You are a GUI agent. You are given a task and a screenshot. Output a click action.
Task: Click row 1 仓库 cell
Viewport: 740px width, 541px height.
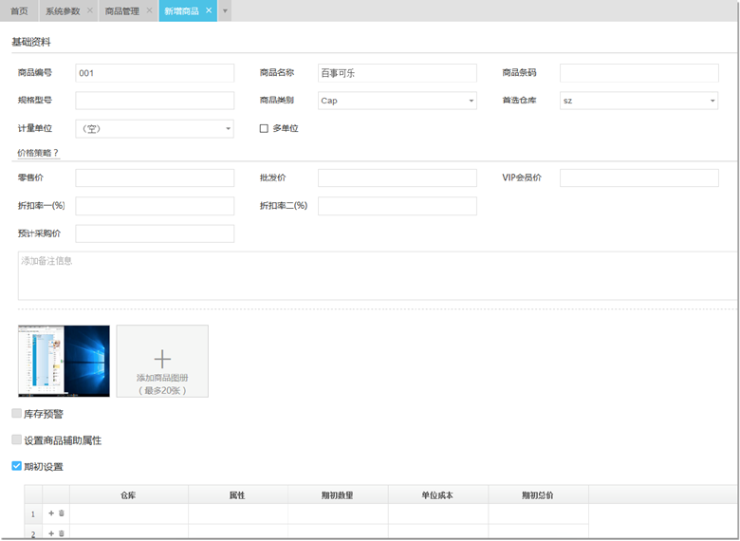click(129, 514)
